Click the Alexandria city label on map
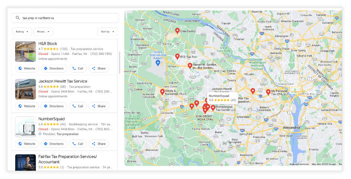 click(291, 127)
